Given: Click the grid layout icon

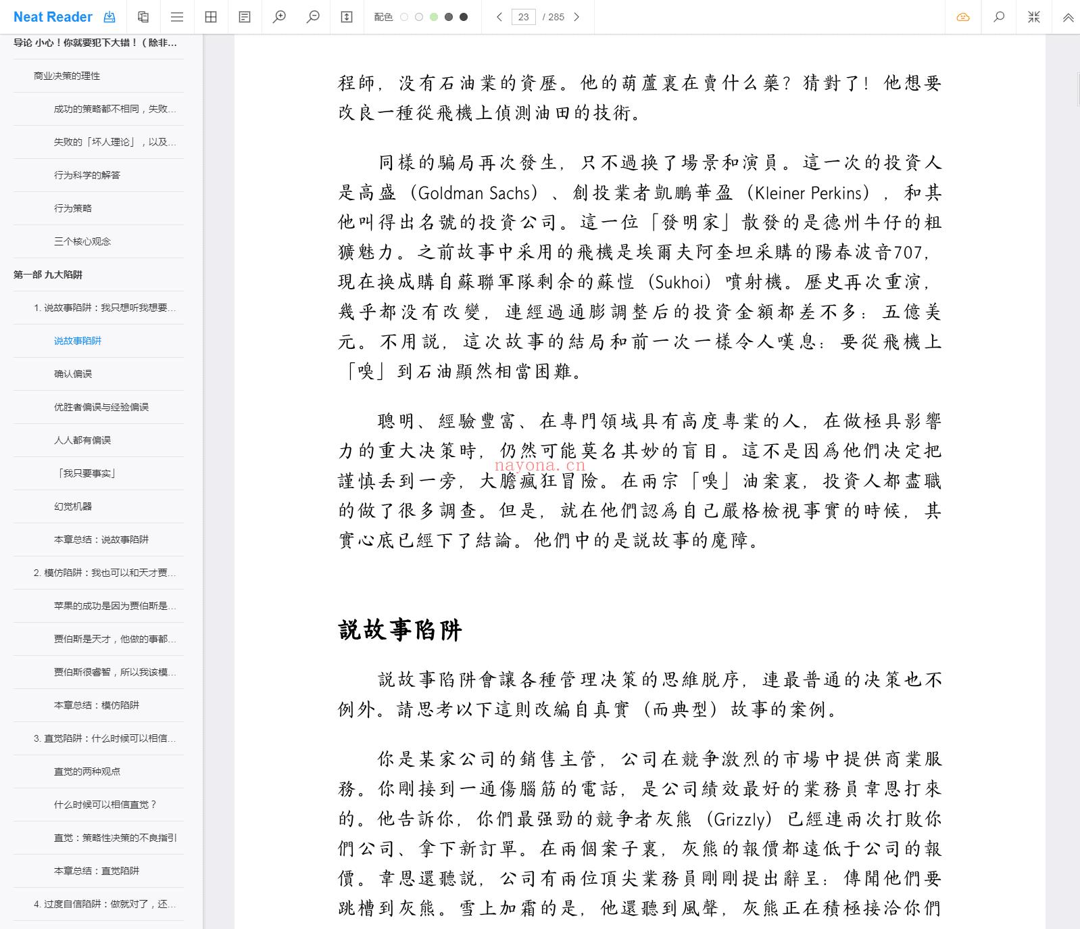Looking at the screenshot, I should [x=211, y=17].
